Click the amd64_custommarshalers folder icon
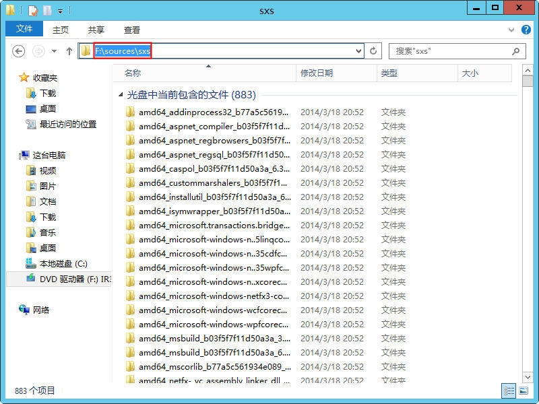Viewport: 539px width, 404px height. [x=130, y=182]
